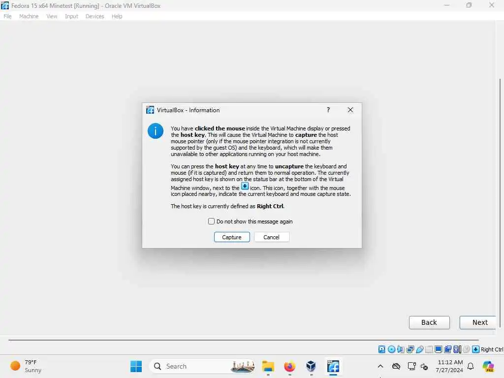Click the mouse integration status icon
The image size is (504, 378).
pos(467,349)
